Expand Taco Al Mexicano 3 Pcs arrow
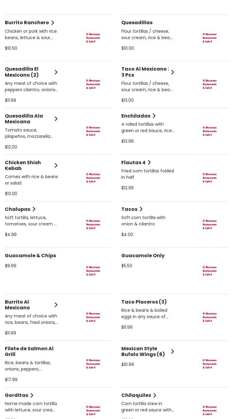Viewport: 233px width, 419px height. coord(172,72)
